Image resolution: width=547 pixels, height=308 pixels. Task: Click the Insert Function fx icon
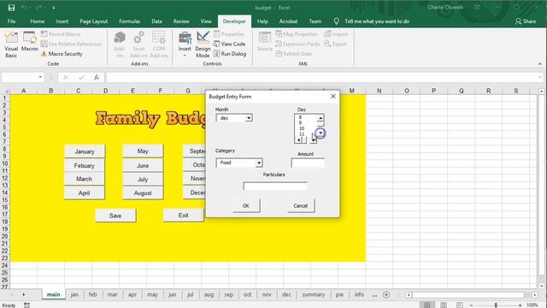(x=97, y=77)
